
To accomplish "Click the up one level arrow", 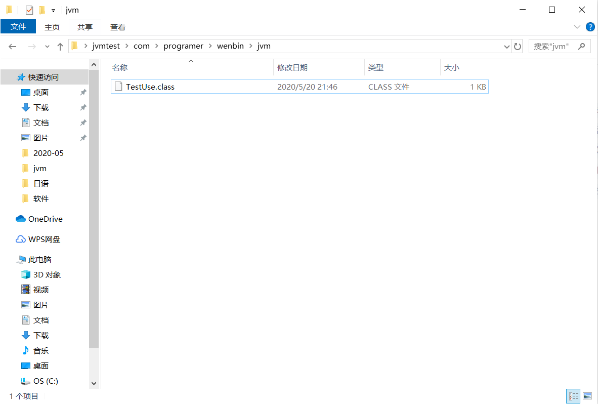I will (x=60, y=46).
